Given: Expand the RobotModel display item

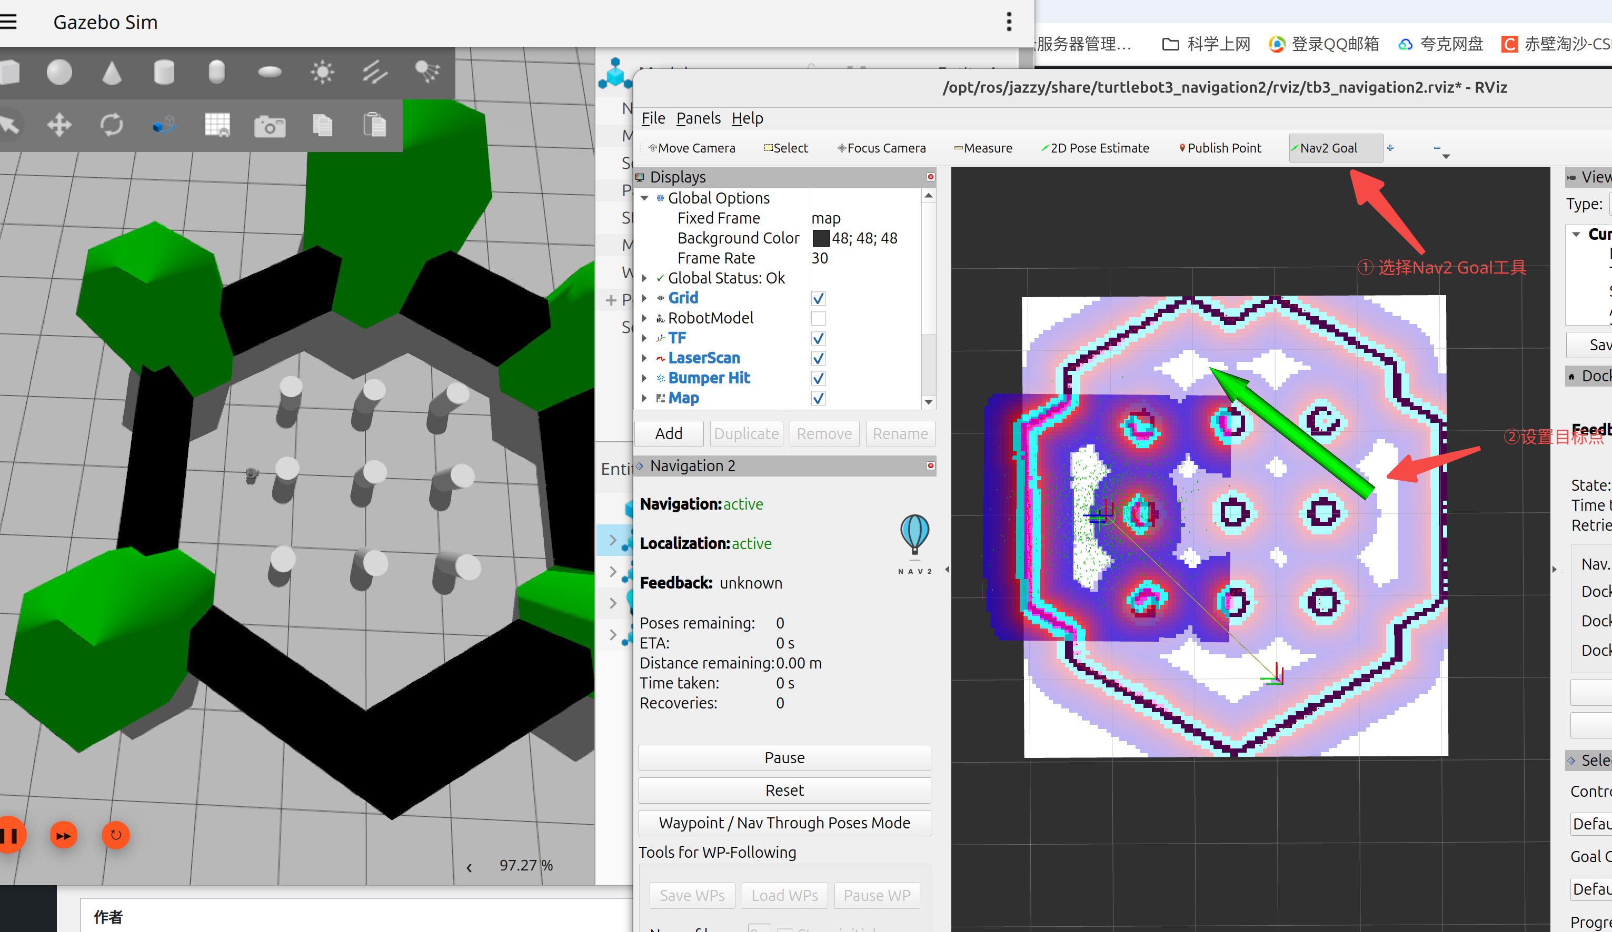Looking at the screenshot, I should (x=645, y=318).
